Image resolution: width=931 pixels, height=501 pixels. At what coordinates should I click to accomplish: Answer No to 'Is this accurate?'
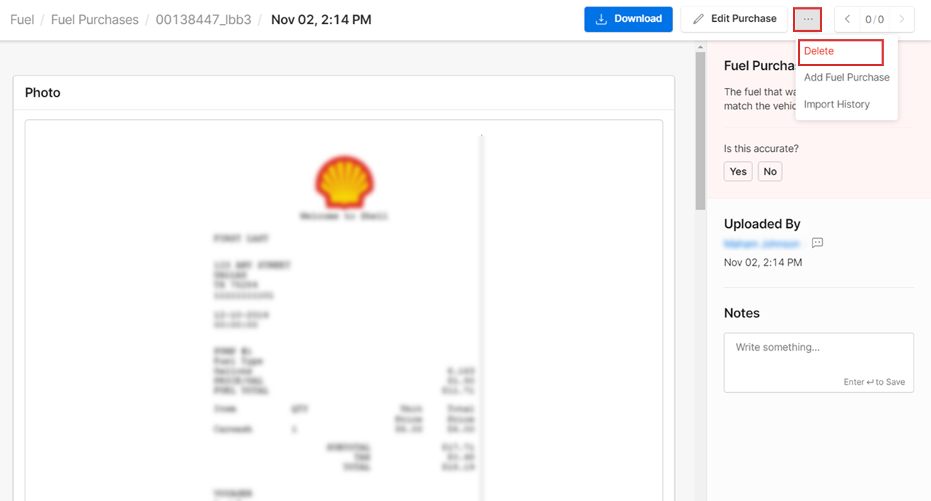(770, 171)
